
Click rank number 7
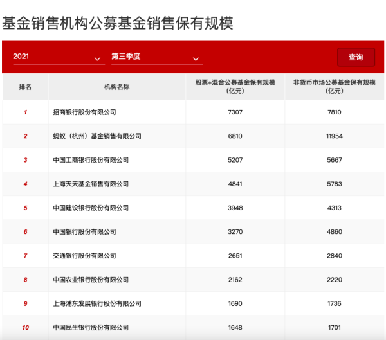coord(25,256)
